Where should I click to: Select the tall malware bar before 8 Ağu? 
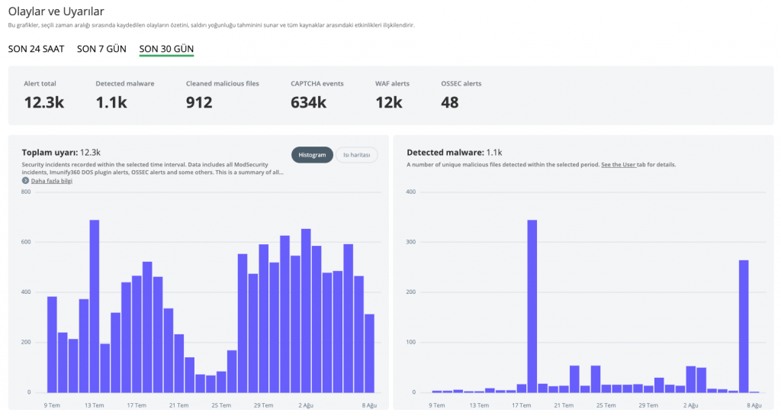[744, 327]
